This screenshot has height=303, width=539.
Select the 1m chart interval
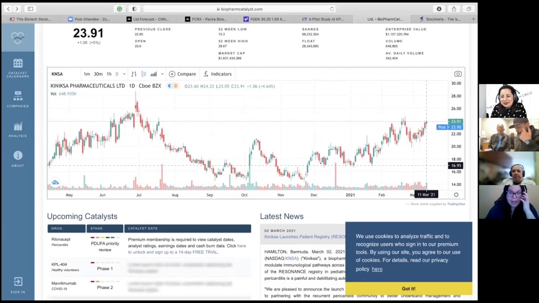click(x=86, y=74)
